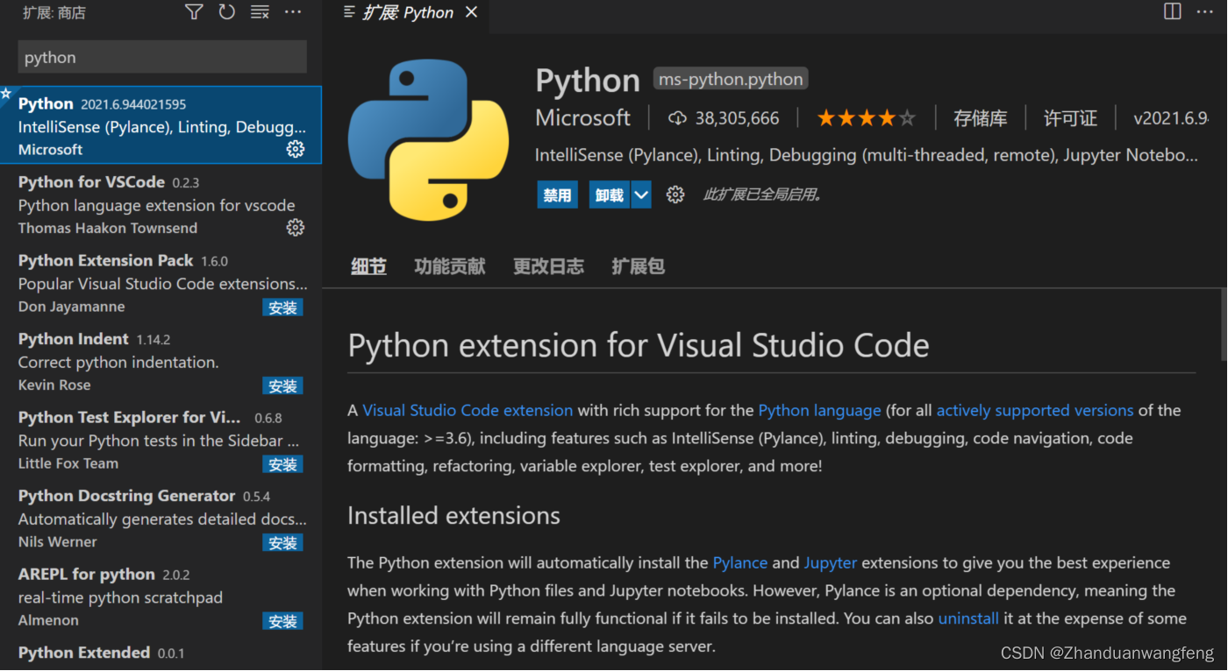Select Python Indent list entry
Viewport: 1228px width, 671px height.
[161, 361]
